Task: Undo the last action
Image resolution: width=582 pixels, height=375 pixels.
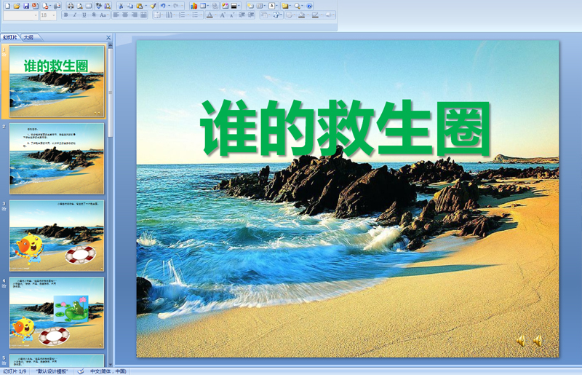Action: point(163,6)
